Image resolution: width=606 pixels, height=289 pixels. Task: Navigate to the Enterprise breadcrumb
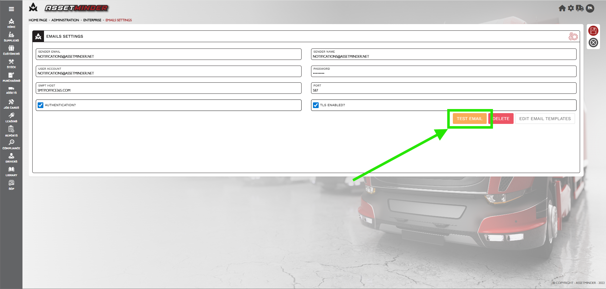click(92, 20)
